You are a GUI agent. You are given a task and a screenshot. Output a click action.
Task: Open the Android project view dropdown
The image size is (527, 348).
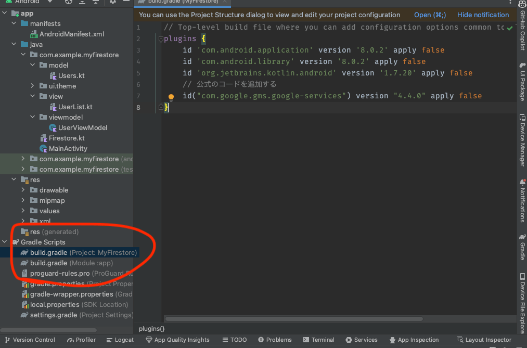click(x=30, y=2)
